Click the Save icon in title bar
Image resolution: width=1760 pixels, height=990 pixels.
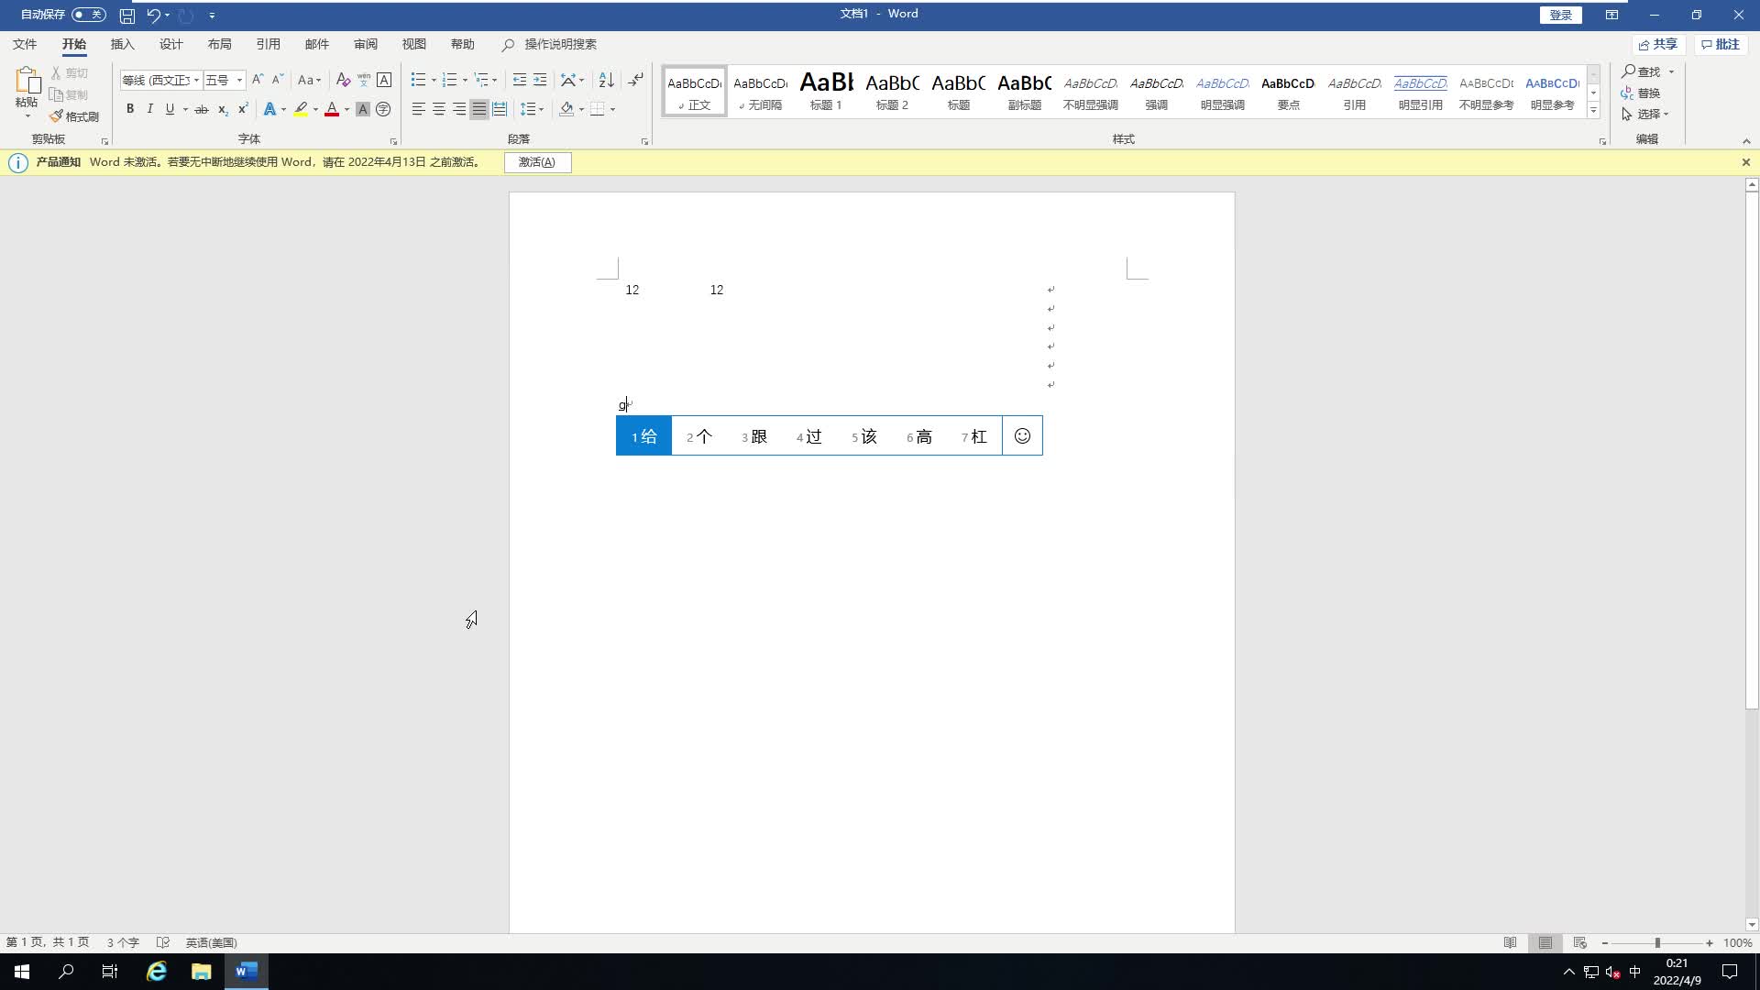(x=127, y=16)
